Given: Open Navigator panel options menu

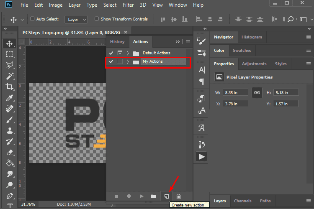Looking at the screenshot, I should tap(309, 37).
